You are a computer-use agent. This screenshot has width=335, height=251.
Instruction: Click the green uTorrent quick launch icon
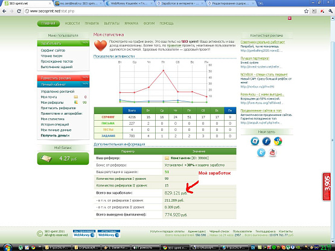21,247
